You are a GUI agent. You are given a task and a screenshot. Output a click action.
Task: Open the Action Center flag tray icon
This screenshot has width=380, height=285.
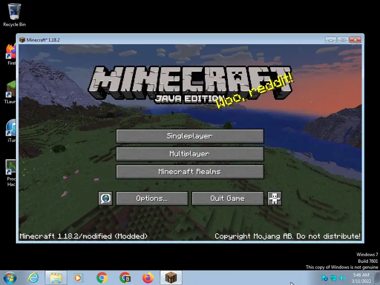pyautogui.click(x=324, y=278)
